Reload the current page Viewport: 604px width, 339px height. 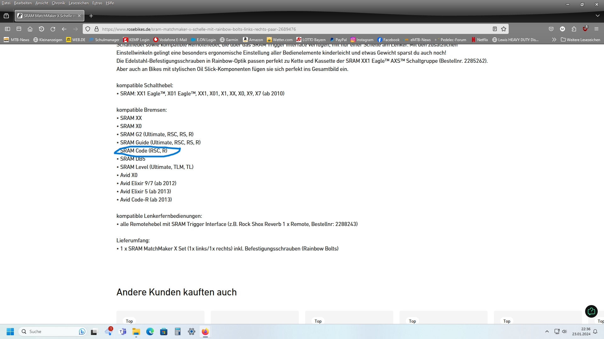point(53,29)
